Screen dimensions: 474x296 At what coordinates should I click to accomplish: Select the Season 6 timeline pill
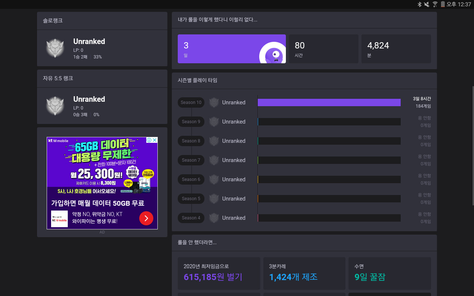[191, 179]
